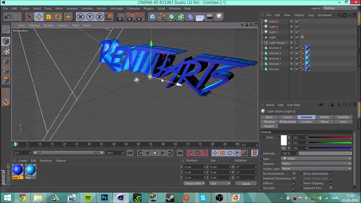Image resolution: width=361 pixels, height=203 pixels.
Task: Play the animation forward
Action: pos(155,153)
